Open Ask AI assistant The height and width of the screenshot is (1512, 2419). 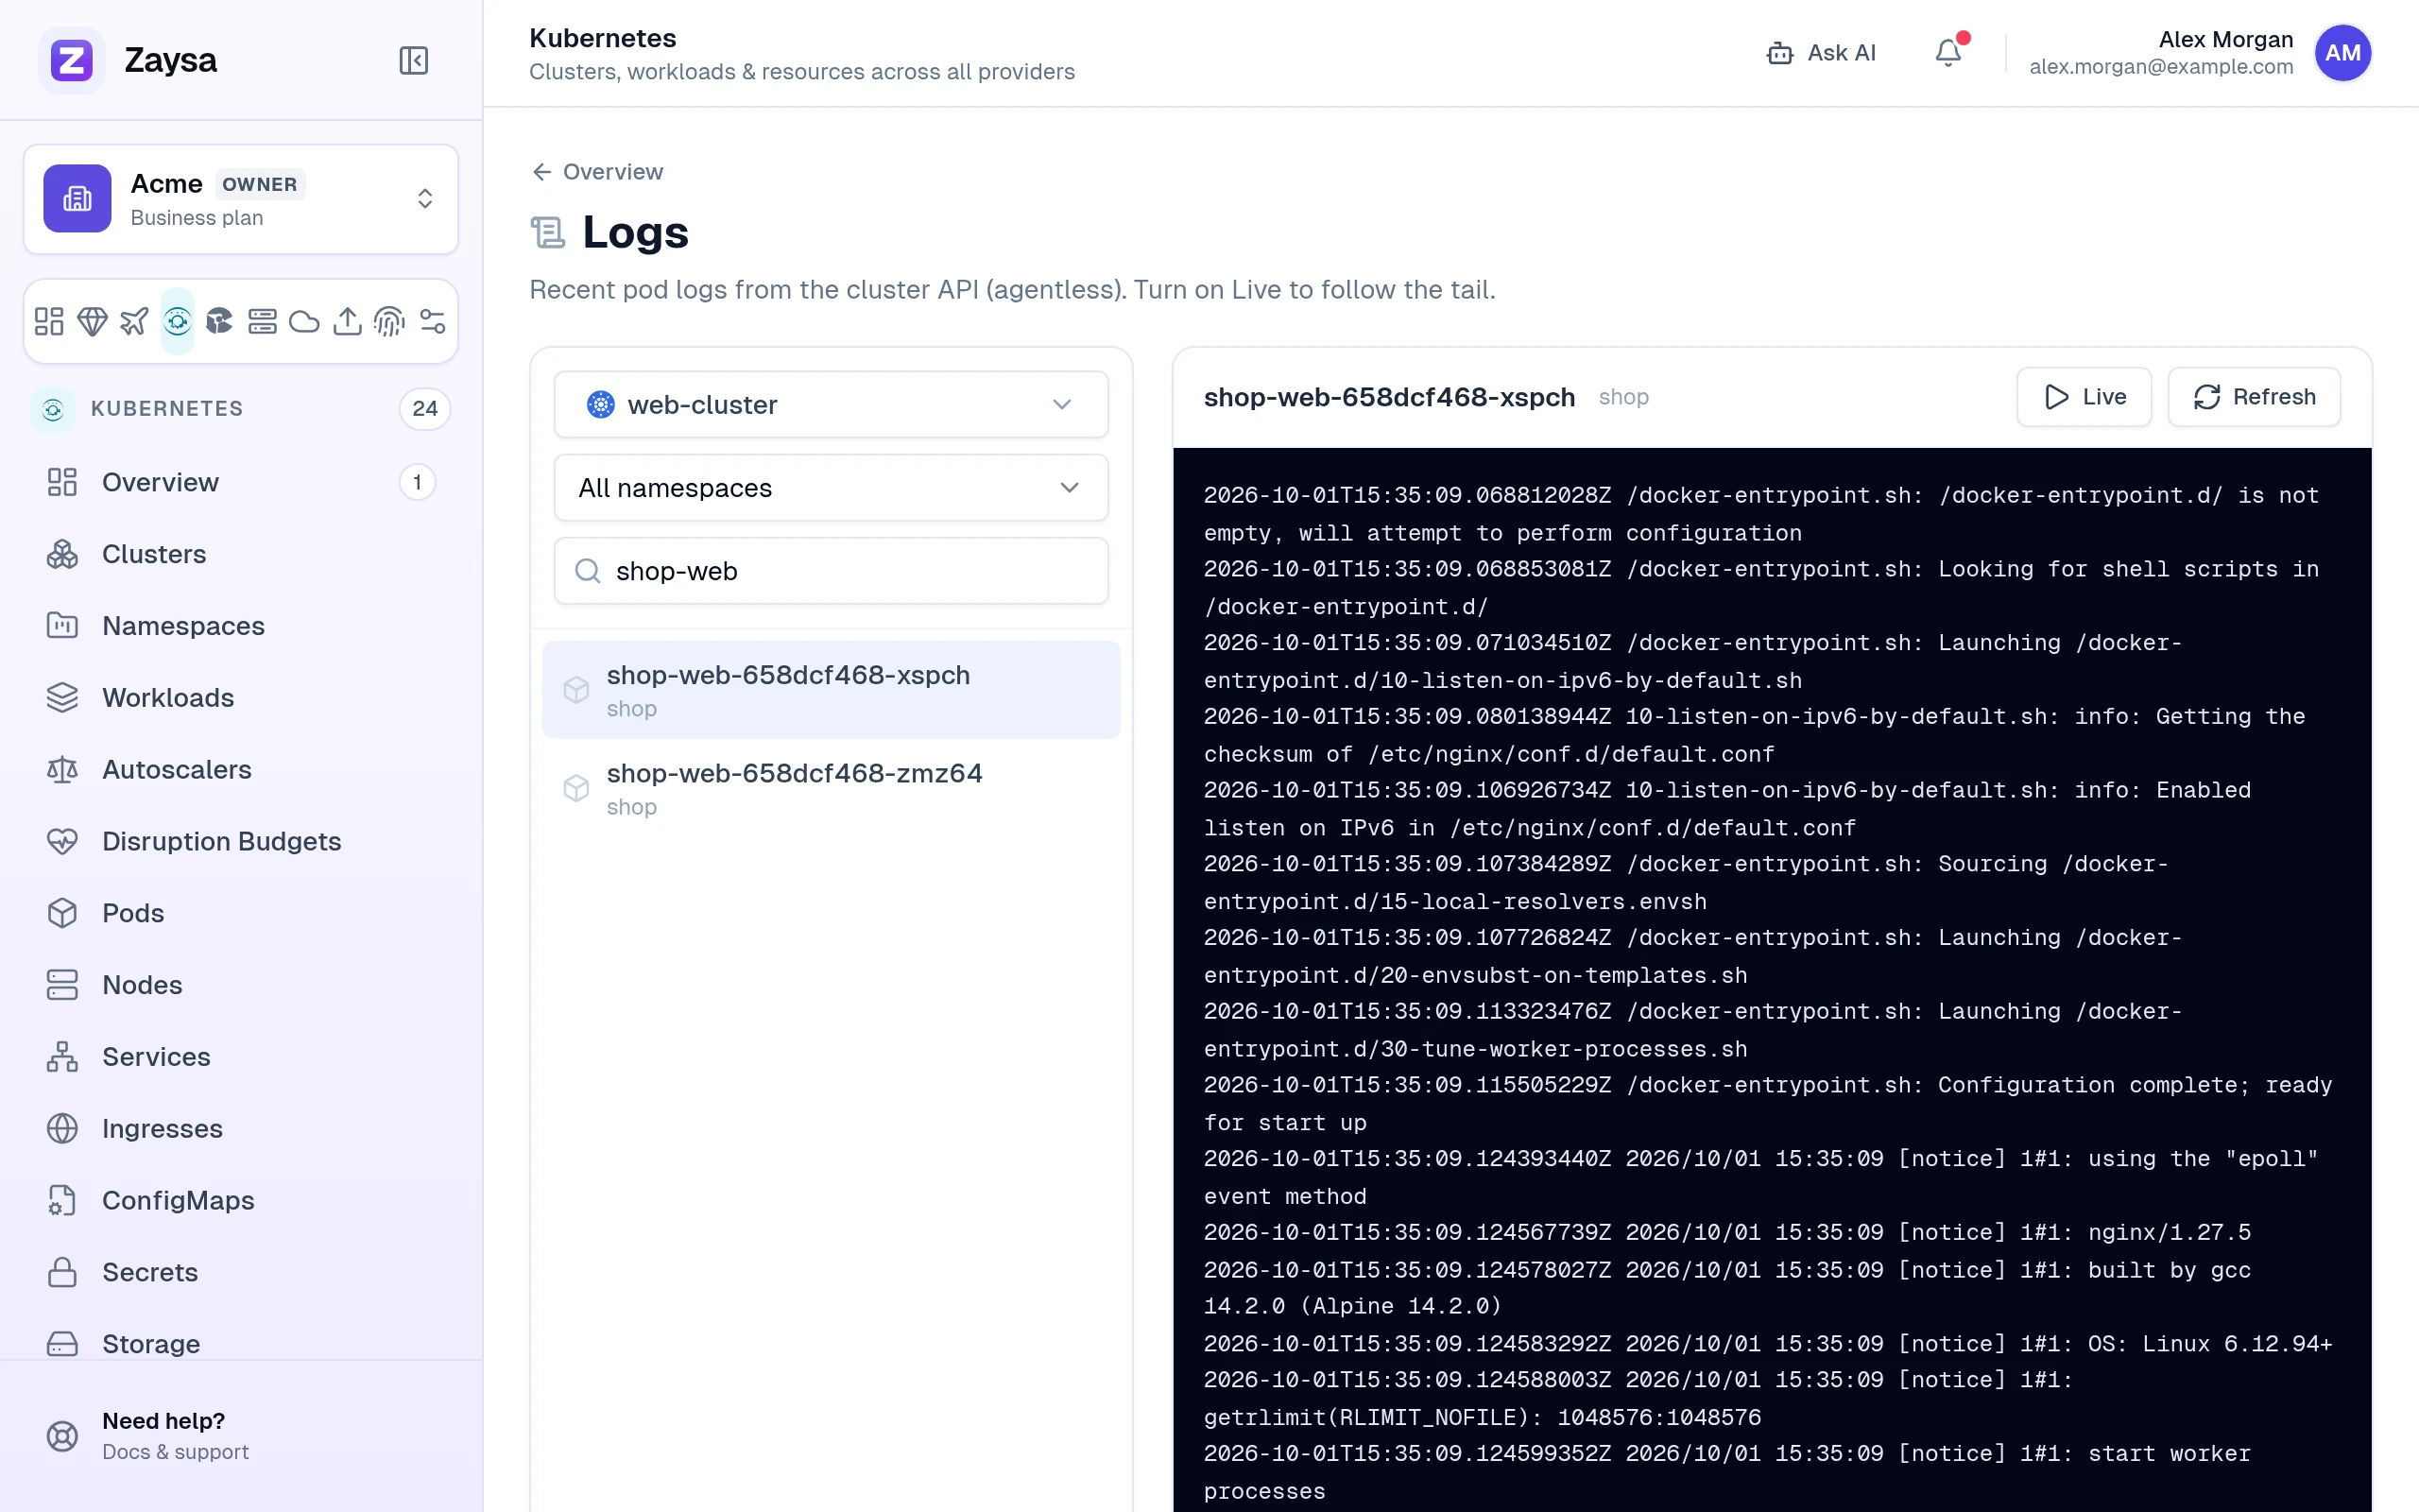tap(1821, 52)
